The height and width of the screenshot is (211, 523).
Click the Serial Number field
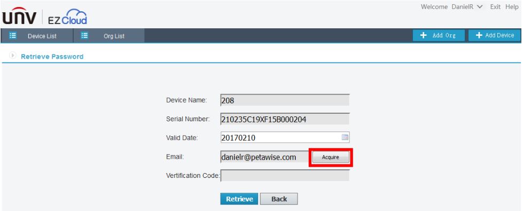click(285, 119)
